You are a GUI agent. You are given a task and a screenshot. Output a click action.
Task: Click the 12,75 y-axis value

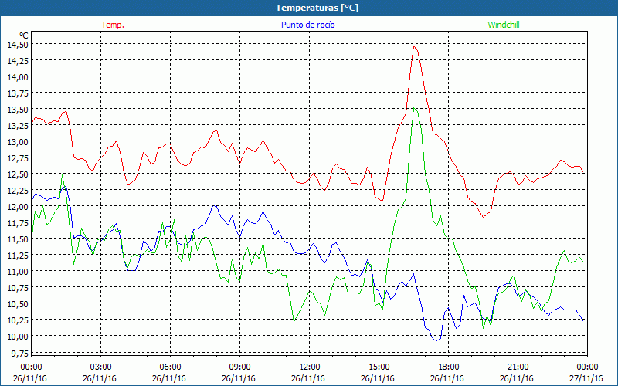[x=18, y=158]
